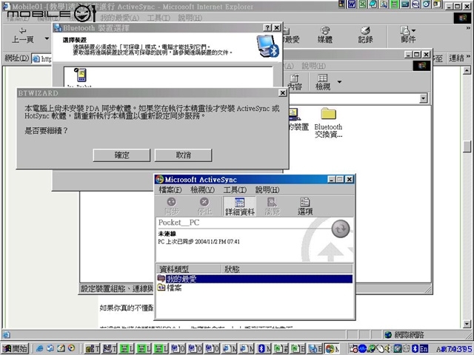Click the 開始 (Start) button
The width and height of the screenshot is (474, 355).
point(15,348)
